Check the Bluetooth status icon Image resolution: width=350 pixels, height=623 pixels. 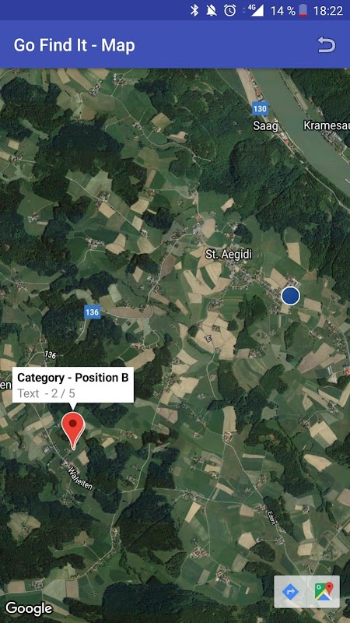(x=194, y=10)
